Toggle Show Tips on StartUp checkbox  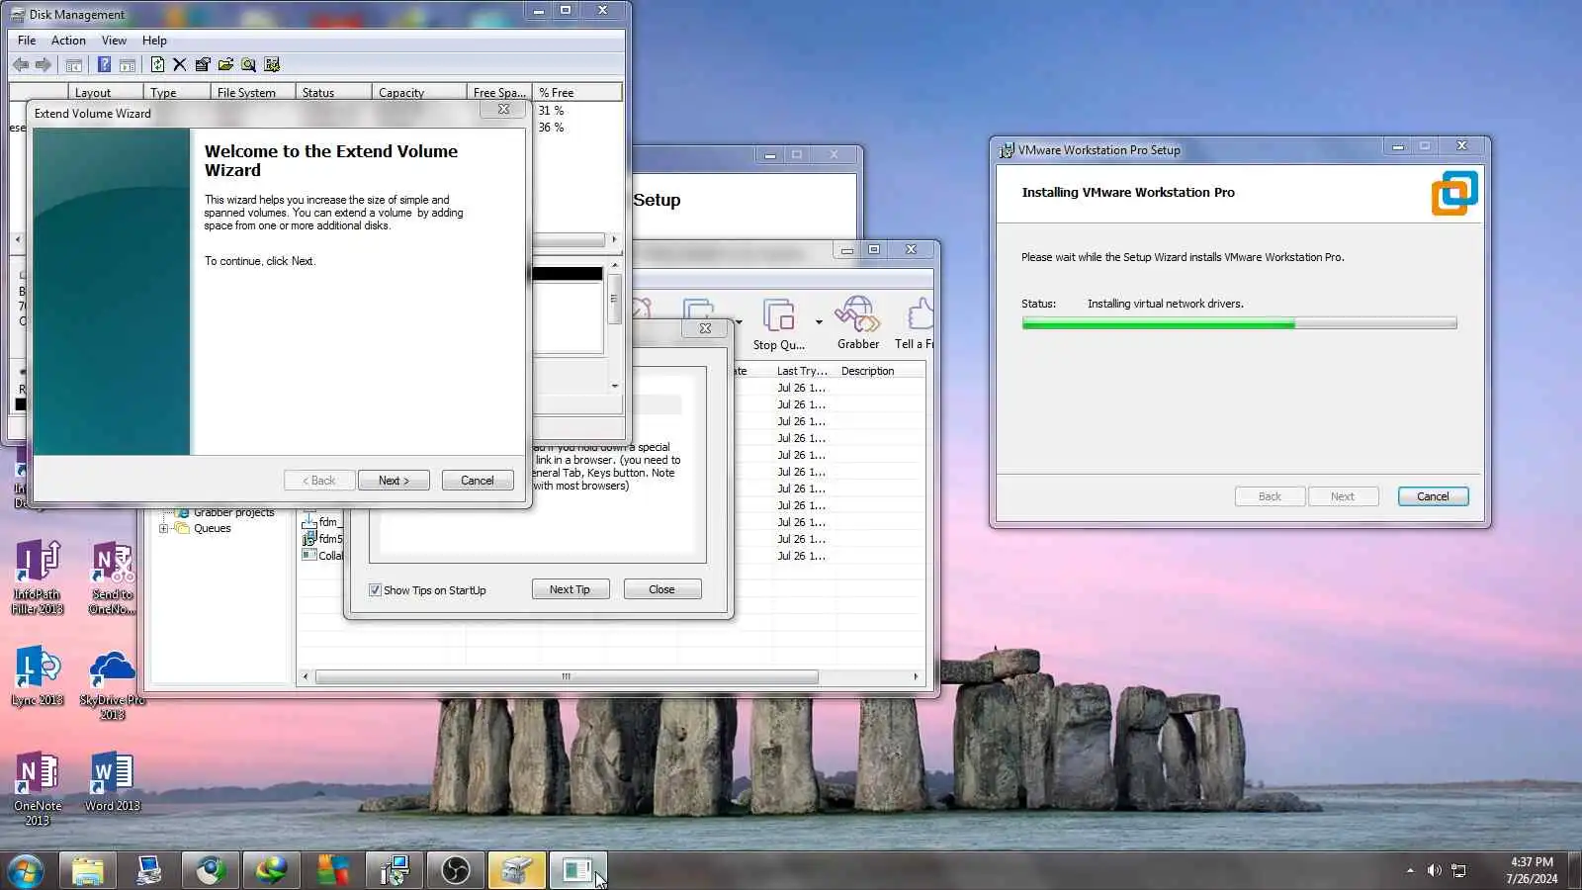pyautogui.click(x=375, y=590)
